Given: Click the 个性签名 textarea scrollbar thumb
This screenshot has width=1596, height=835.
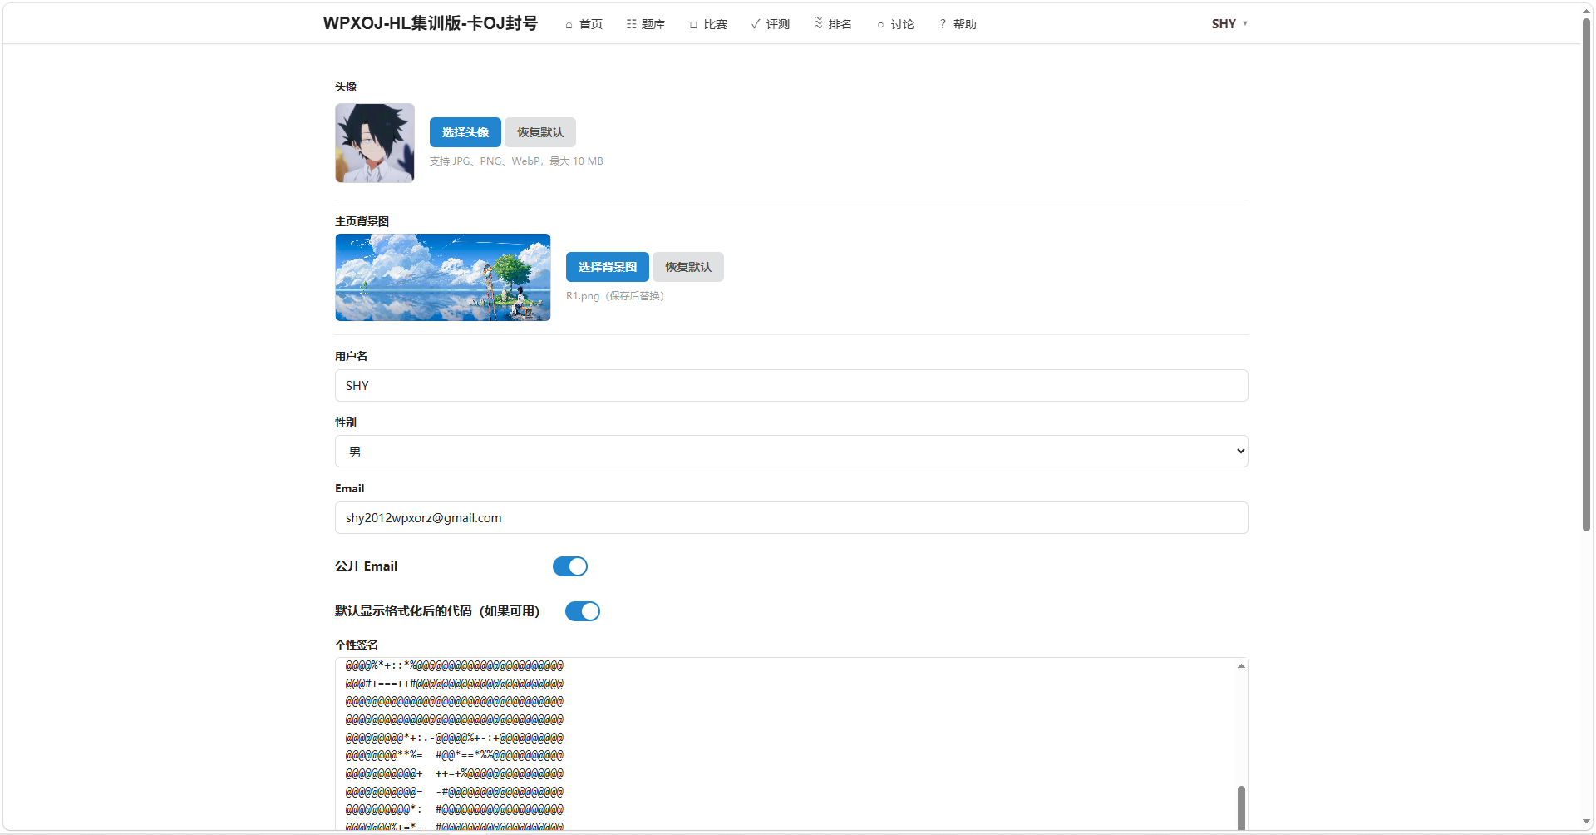Looking at the screenshot, I should 1241,808.
